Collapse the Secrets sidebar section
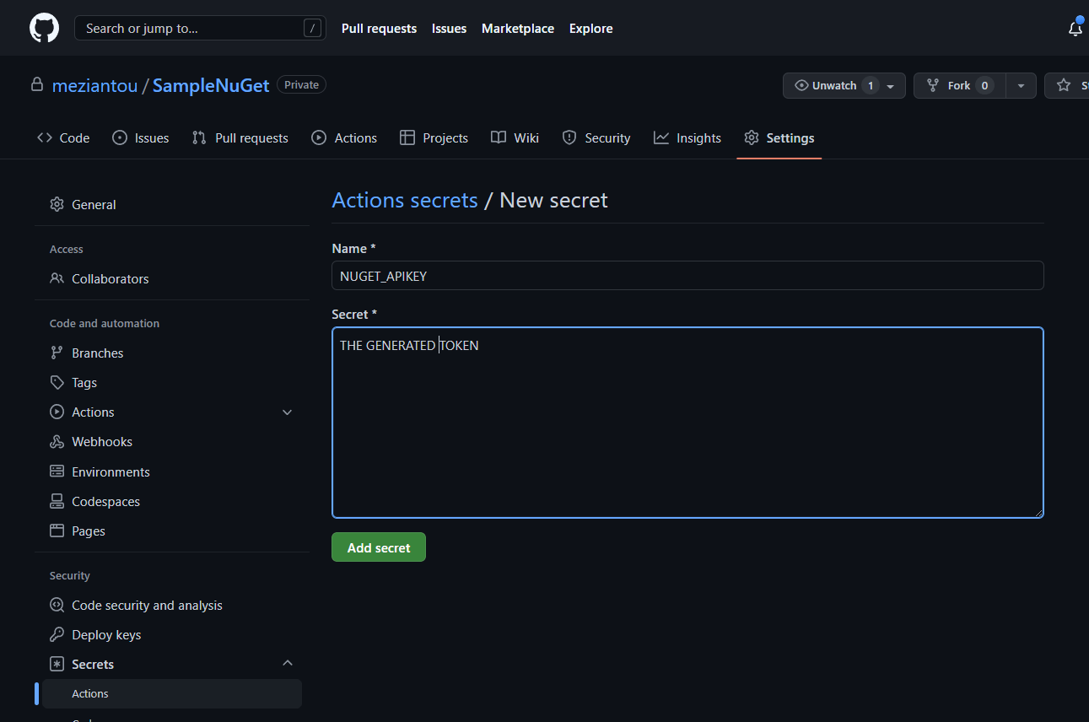 click(x=287, y=664)
